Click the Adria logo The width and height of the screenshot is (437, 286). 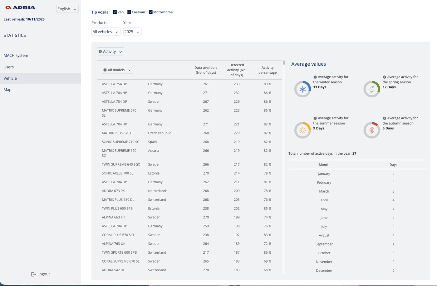(x=20, y=7)
